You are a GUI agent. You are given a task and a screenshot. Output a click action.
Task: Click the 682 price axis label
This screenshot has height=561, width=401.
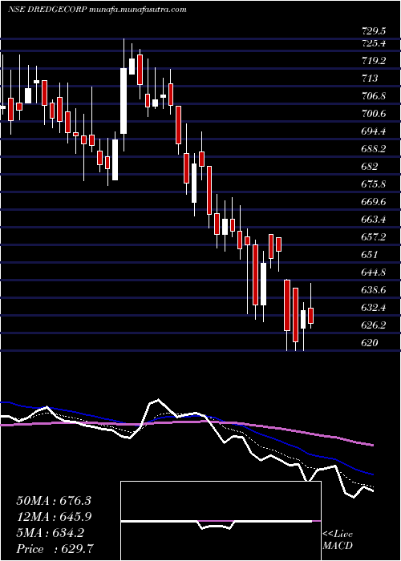[370, 167]
